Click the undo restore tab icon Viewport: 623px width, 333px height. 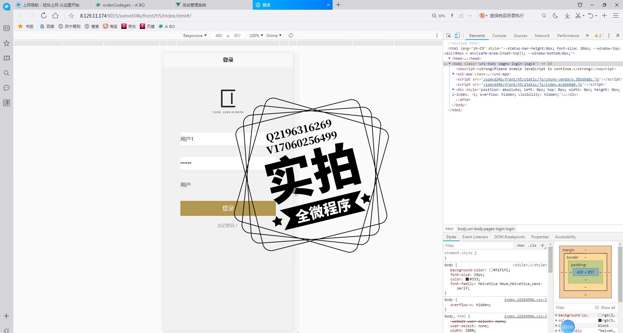click(591, 16)
